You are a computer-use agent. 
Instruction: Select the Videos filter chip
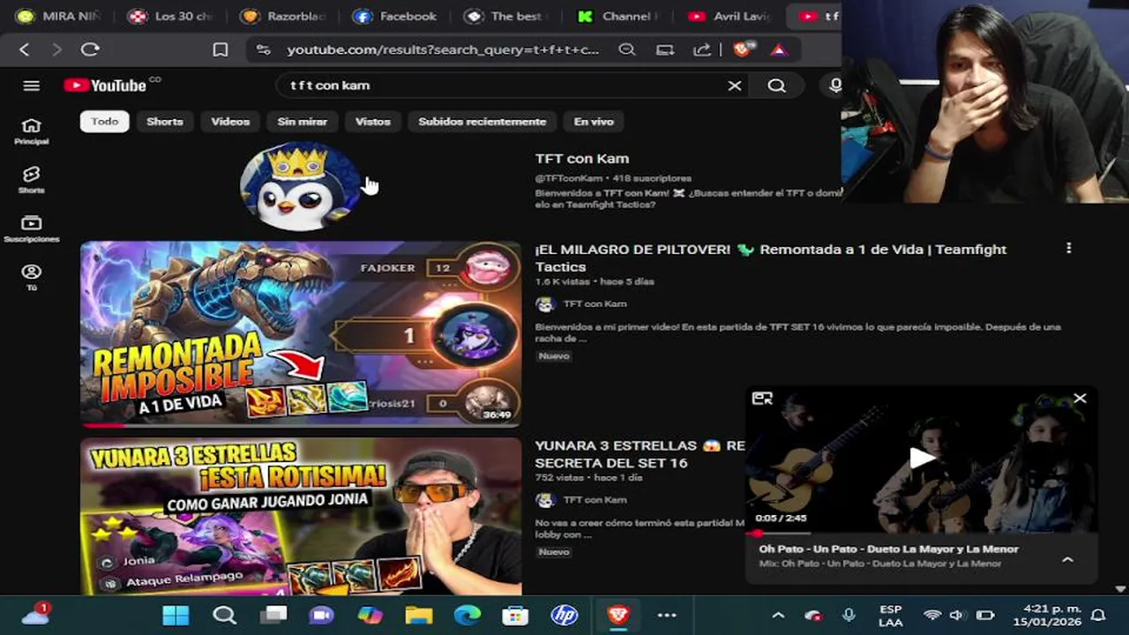pyautogui.click(x=230, y=122)
